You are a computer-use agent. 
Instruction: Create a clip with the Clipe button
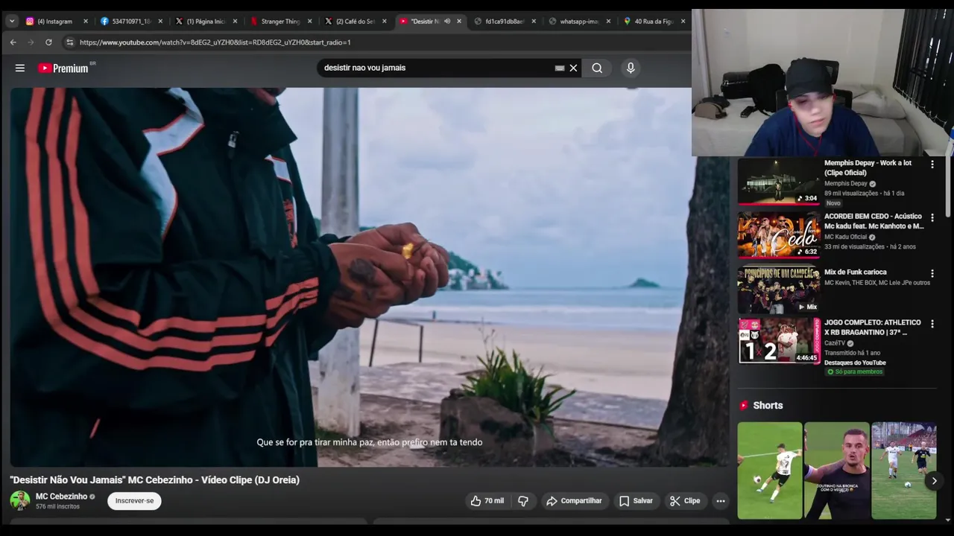pyautogui.click(x=685, y=501)
